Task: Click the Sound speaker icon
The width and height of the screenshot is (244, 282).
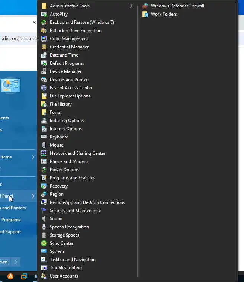Action: [44, 219]
